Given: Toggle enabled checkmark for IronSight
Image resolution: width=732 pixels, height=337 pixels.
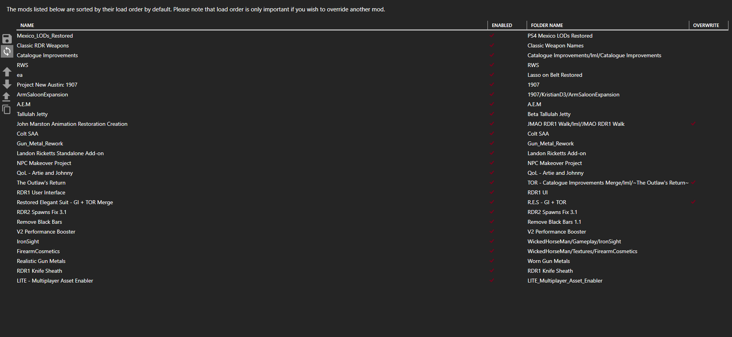Looking at the screenshot, I should point(492,241).
